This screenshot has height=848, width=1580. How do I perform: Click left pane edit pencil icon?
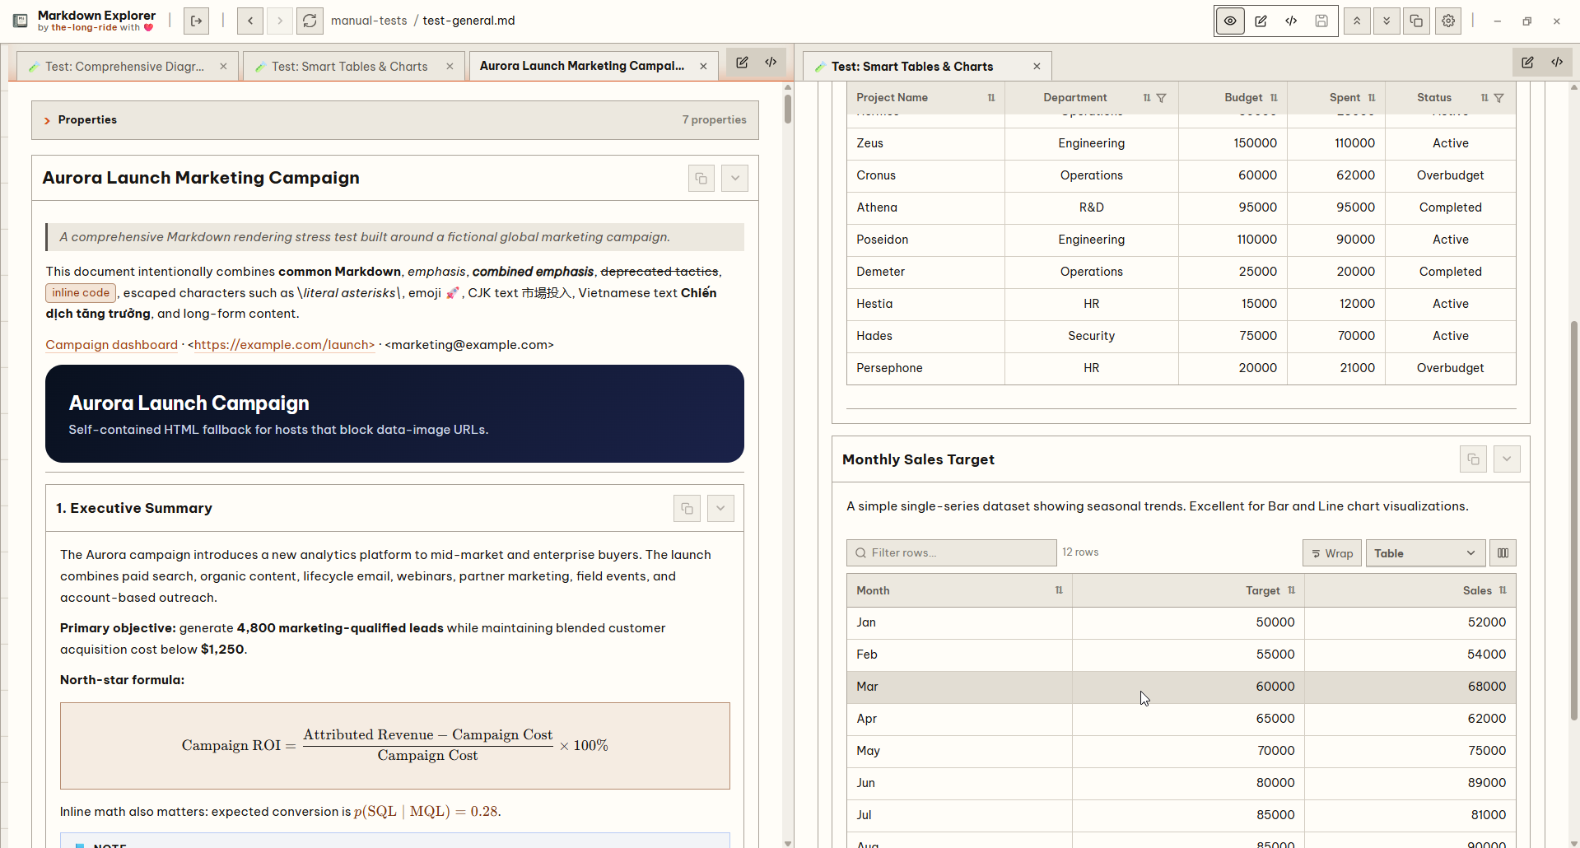[742, 63]
